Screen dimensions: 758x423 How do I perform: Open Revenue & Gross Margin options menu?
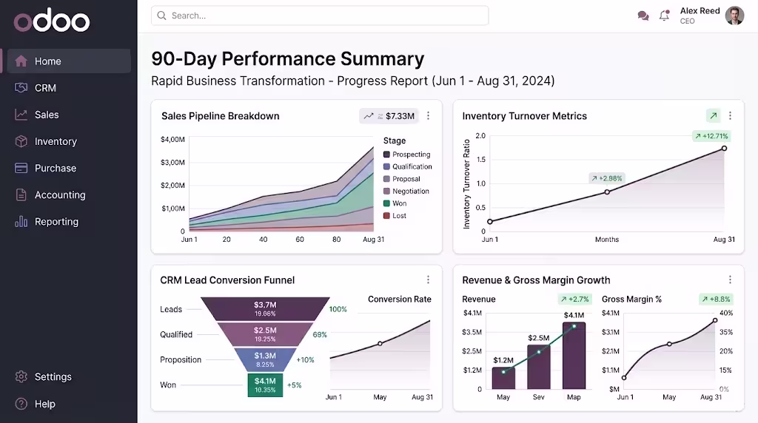coord(730,280)
